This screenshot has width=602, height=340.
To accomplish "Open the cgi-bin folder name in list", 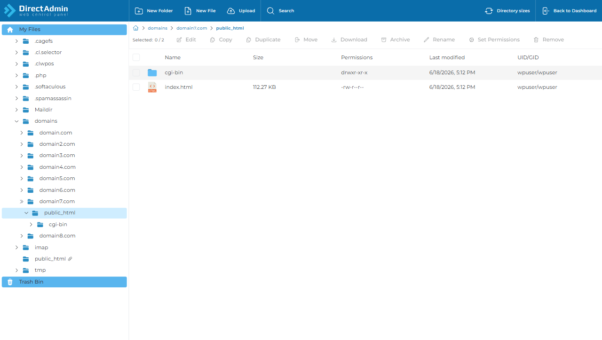I will [174, 73].
